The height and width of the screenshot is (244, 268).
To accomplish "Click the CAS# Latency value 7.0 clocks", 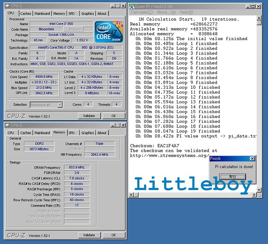I will (77, 178).
